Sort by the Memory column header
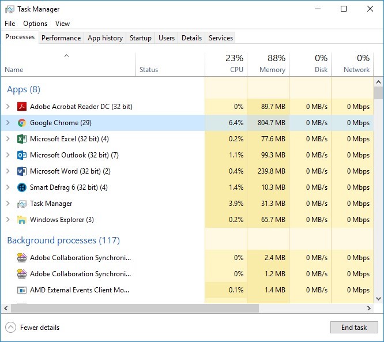 (268, 65)
